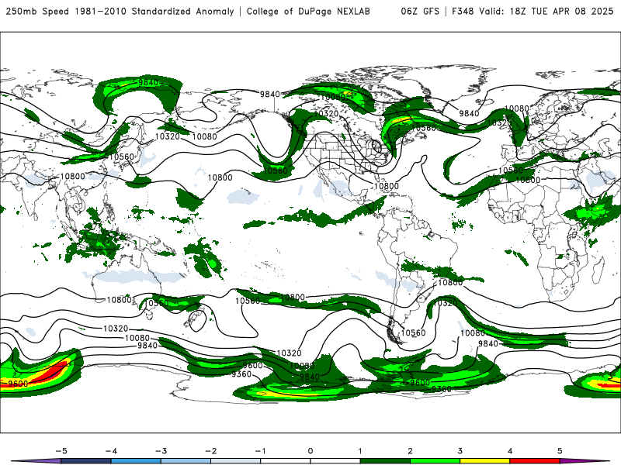Click the '-4' label on the color scale
Viewport: 621px width, 465px height.
[x=111, y=451]
